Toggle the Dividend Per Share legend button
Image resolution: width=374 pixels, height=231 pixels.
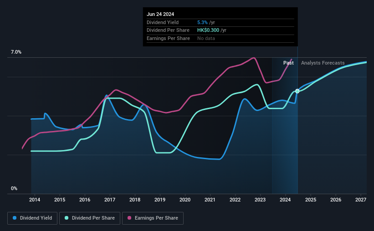(x=90, y=218)
